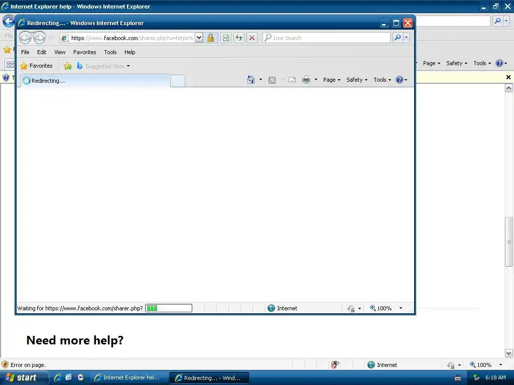This screenshot has height=385, width=514.
Task: Open the Tools command bar menu in front window
Action: pos(382,80)
